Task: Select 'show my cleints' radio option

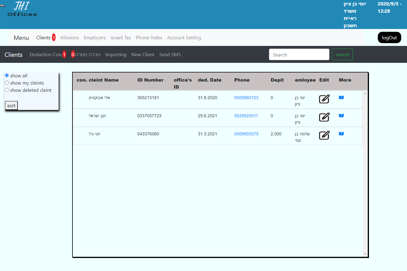Action: click(x=7, y=83)
